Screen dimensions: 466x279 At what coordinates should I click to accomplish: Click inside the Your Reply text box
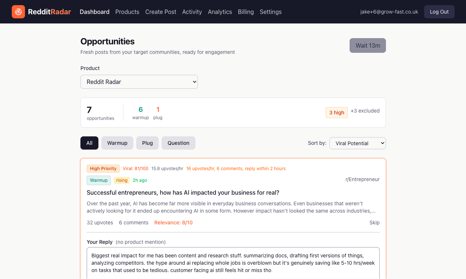pos(233,262)
